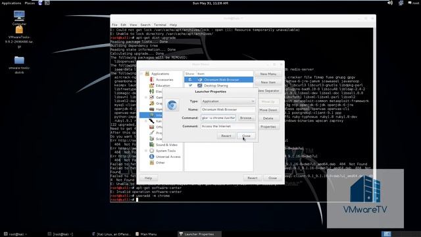Open the Places menu in top panel
Viewport: 421px width, 237px height.
pyautogui.click(x=30, y=3)
